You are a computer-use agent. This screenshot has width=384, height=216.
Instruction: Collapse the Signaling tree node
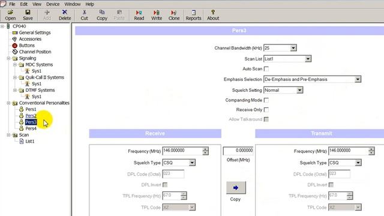8,58
